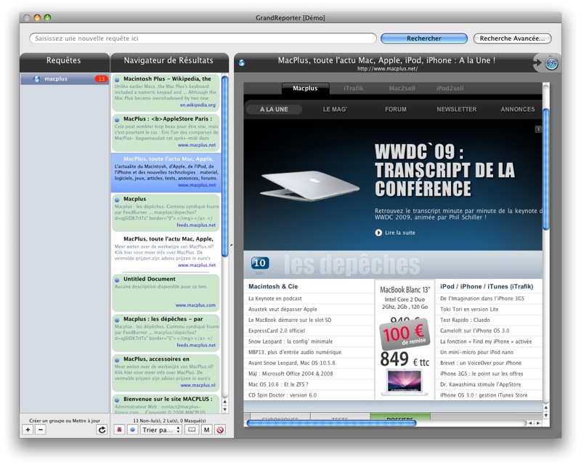Click unread dot on 'Bienvenue sur le site MACPLUS' result
This screenshot has width=581, height=465.
click(x=117, y=400)
